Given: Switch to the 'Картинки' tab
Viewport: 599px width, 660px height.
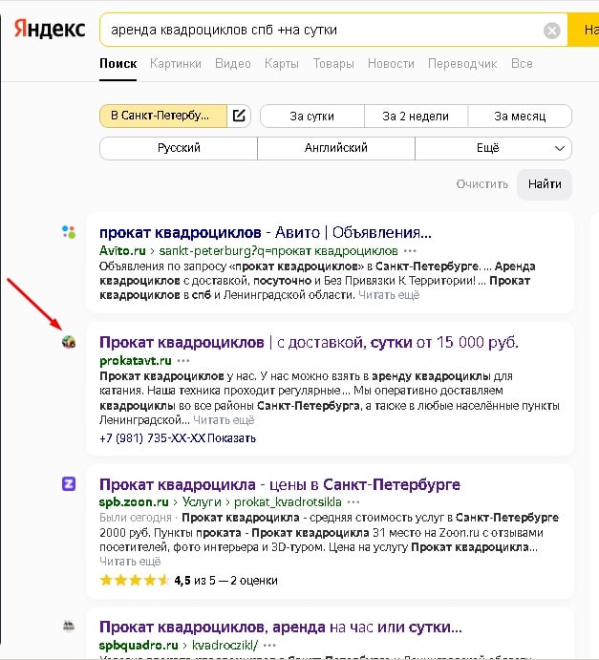Looking at the screenshot, I should (176, 64).
